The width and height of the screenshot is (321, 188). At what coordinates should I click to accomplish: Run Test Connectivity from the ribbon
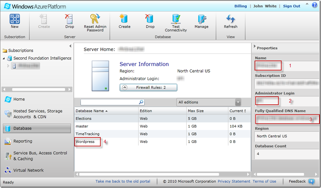(x=176, y=22)
